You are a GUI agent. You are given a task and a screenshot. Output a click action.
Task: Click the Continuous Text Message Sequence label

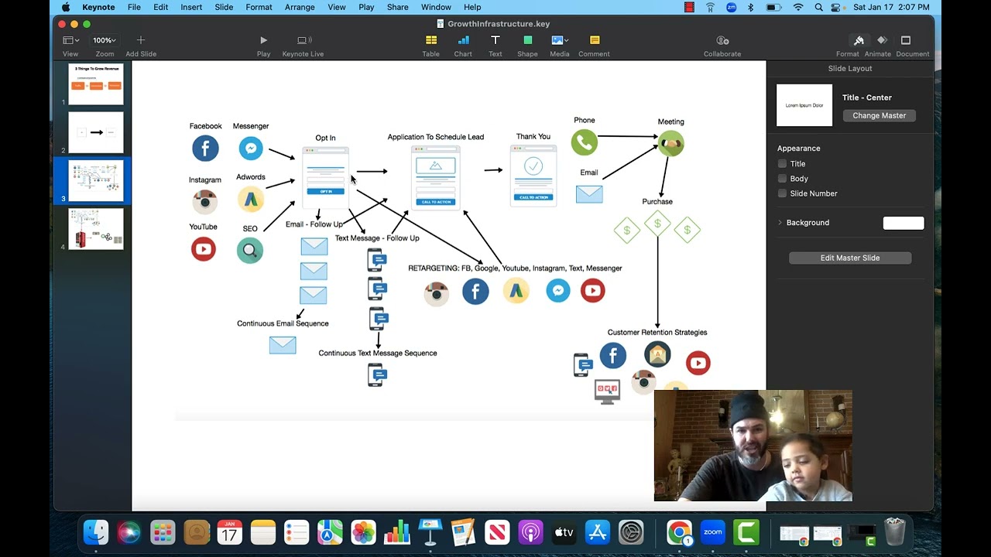[378, 353]
